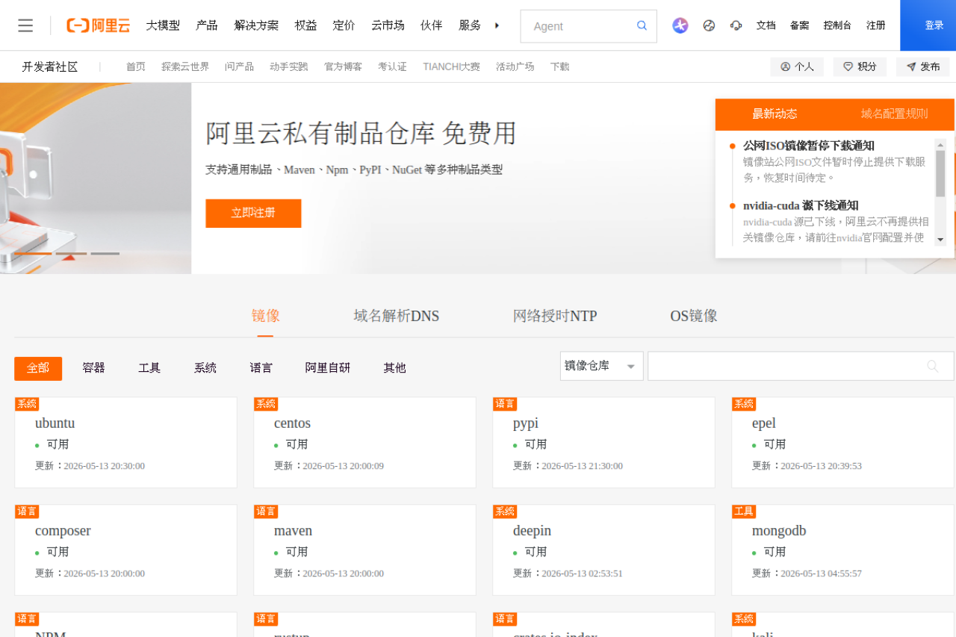The image size is (956, 637).
Task: Click the blue 登录 login button
Action: tap(928, 25)
